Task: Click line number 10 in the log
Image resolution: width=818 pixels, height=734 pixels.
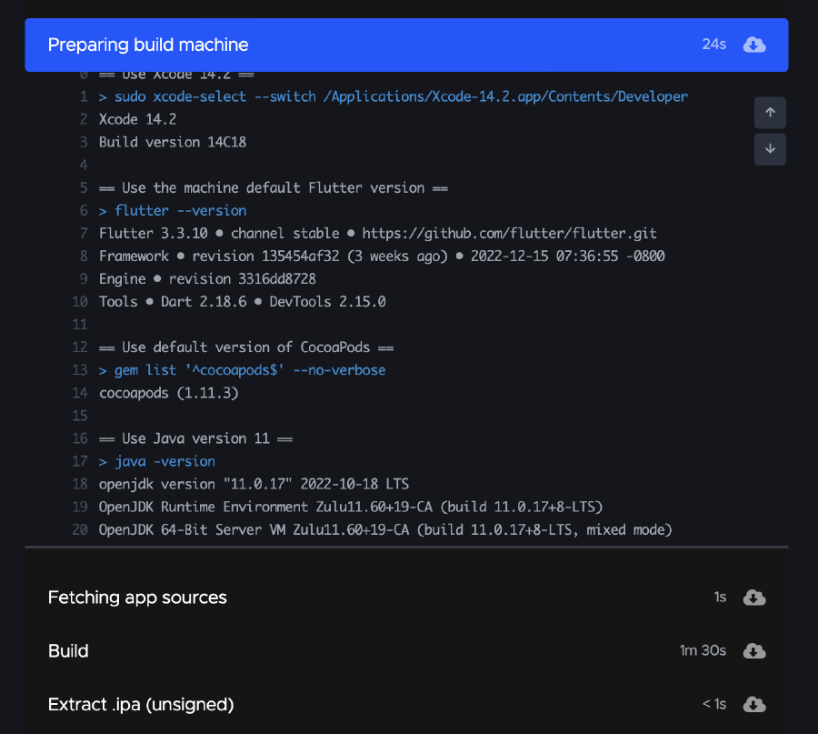Action: 80,302
